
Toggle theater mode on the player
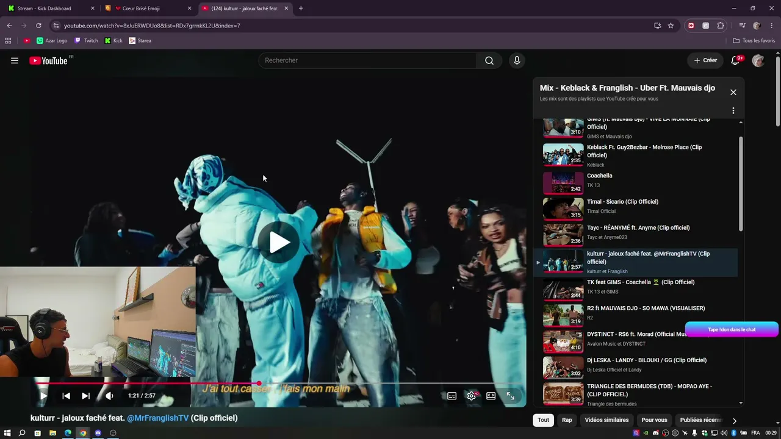491,396
